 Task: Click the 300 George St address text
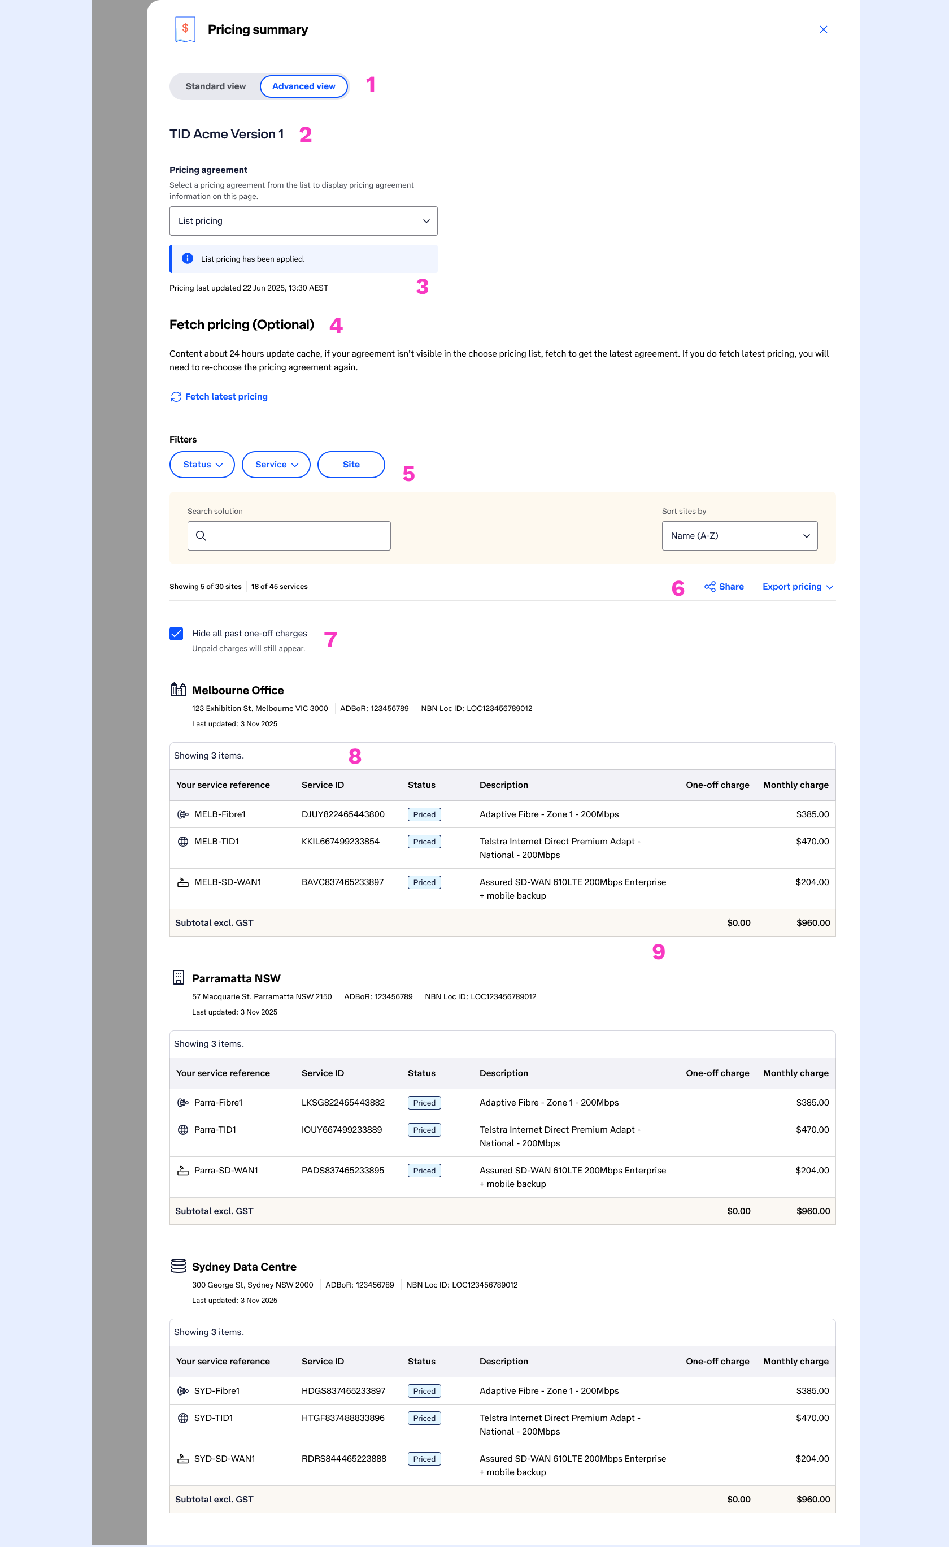coord(253,1285)
